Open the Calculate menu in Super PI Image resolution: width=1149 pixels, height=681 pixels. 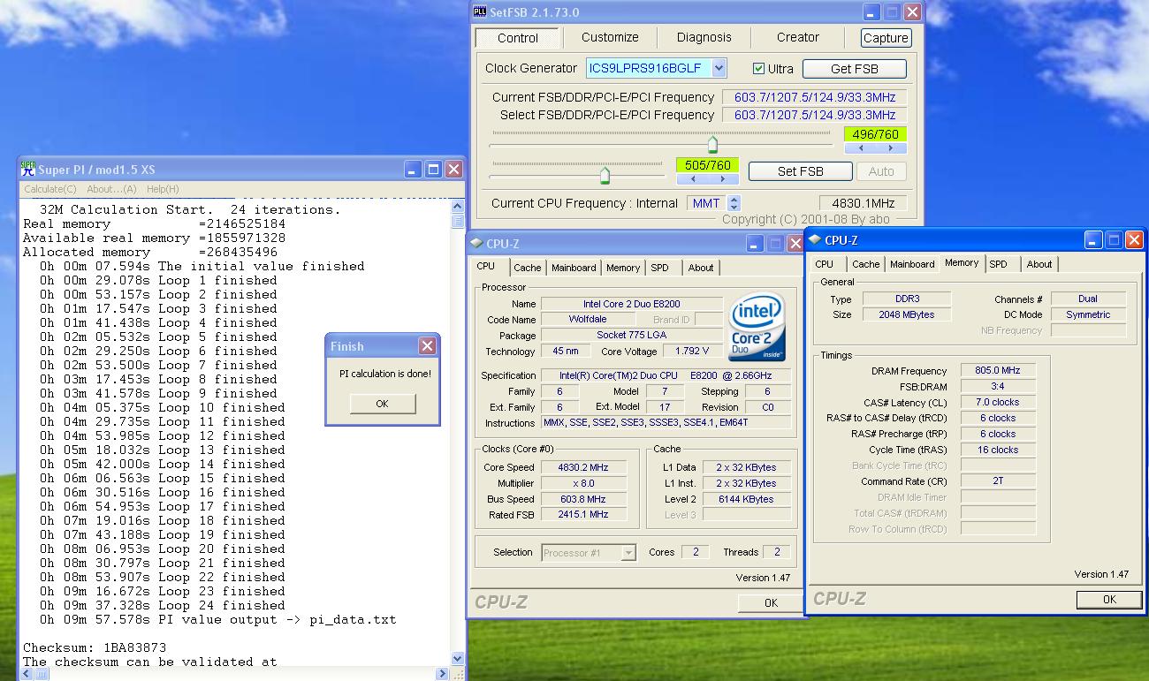click(50, 189)
